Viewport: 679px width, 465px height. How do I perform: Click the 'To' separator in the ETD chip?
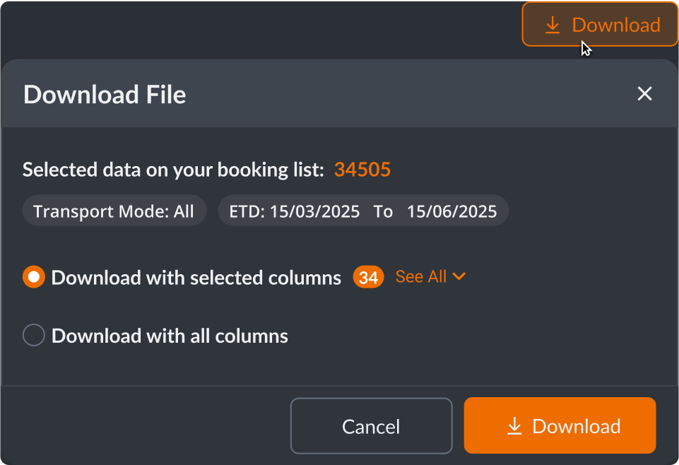pyautogui.click(x=383, y=211)
